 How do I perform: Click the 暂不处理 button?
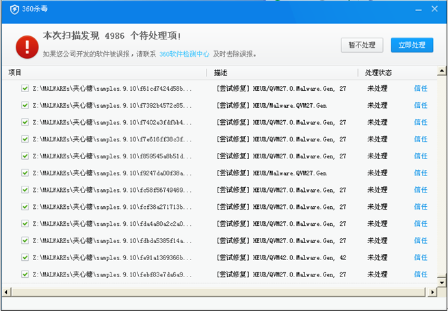click(362, 45)
